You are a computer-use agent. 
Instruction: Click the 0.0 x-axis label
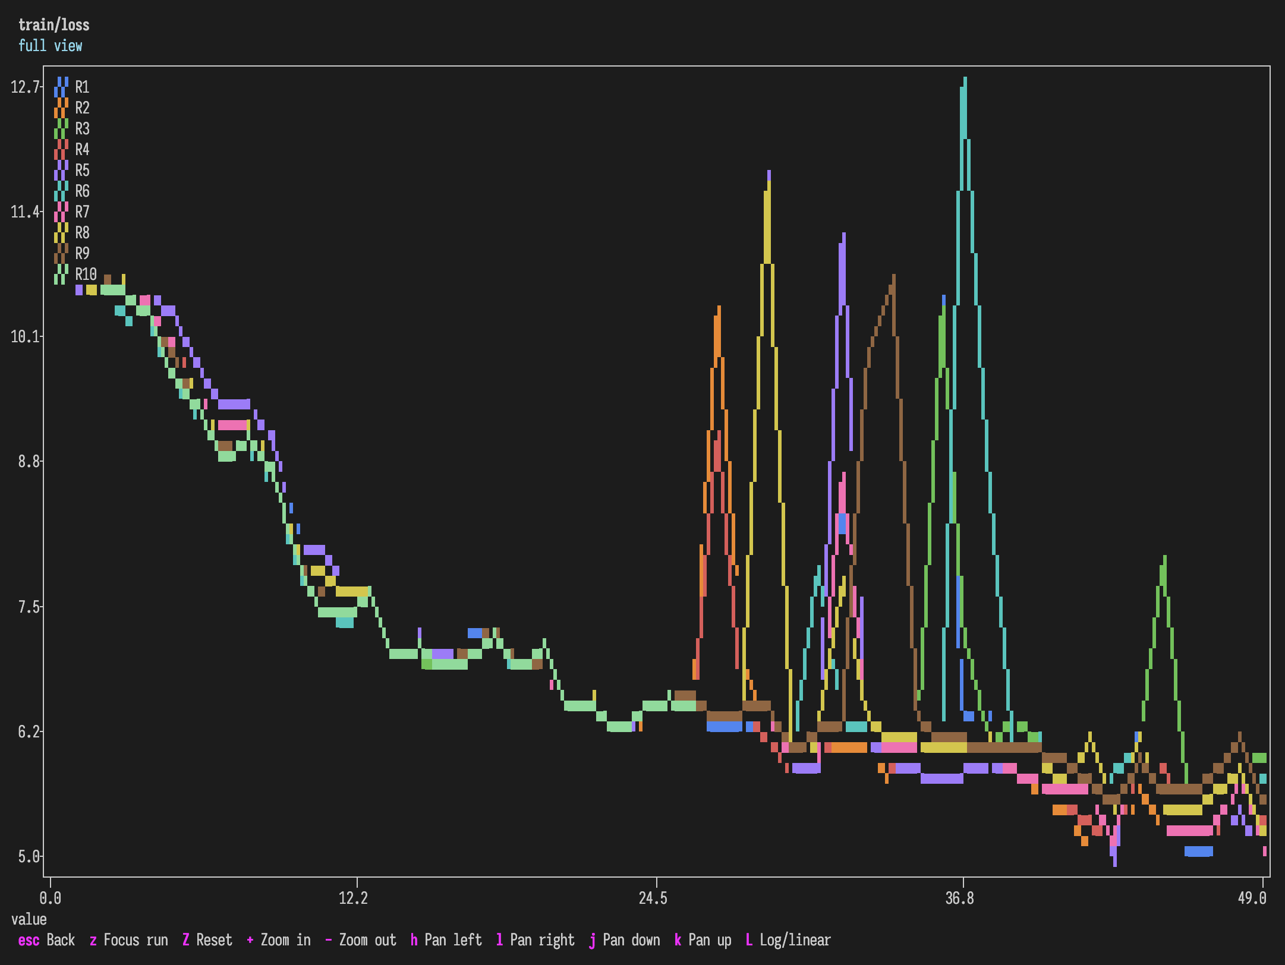click(x=51, y=898)
